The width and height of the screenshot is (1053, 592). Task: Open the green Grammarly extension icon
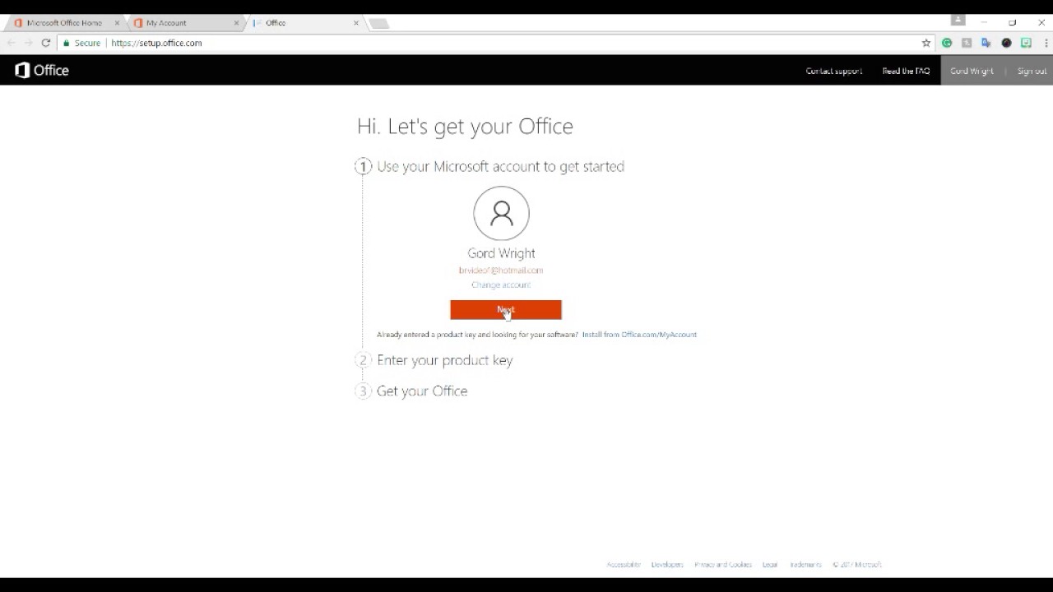947,43
